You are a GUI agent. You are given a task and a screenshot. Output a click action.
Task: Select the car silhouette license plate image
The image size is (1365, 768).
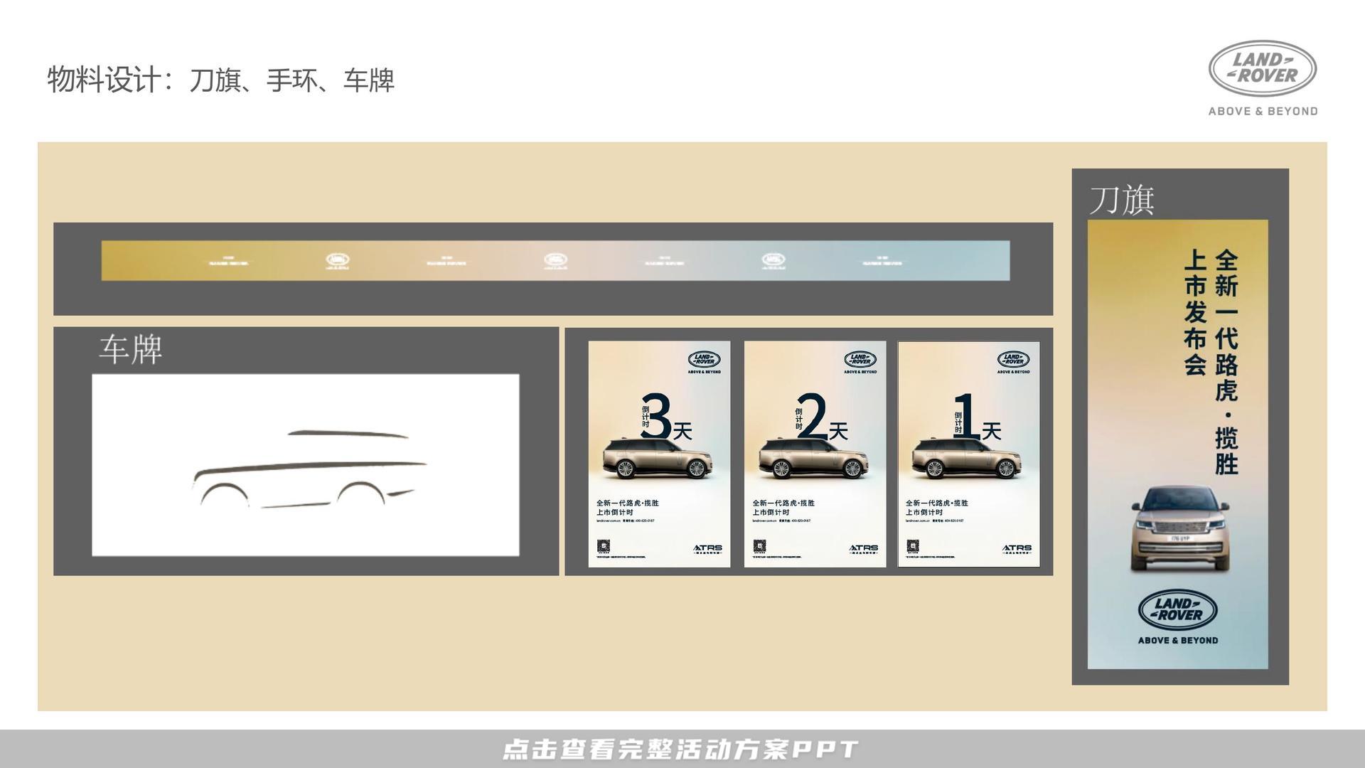pyautogui.click(x=306, y=465)
